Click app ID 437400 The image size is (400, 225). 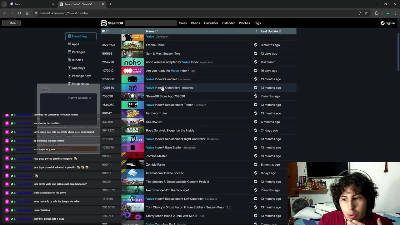107,122
